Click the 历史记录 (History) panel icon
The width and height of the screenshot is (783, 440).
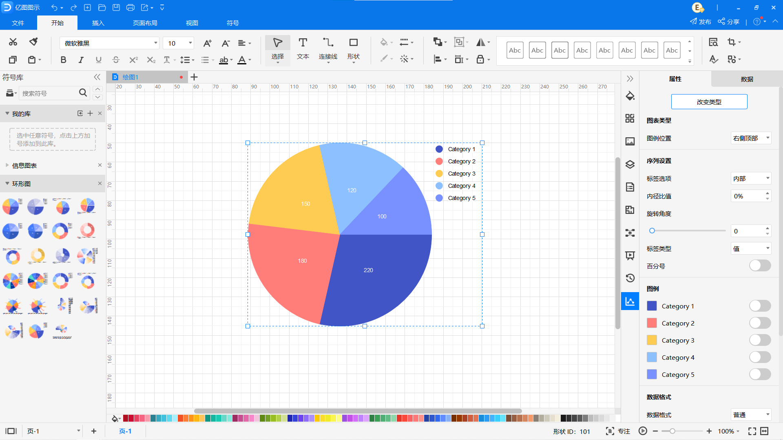pos(630,277)
